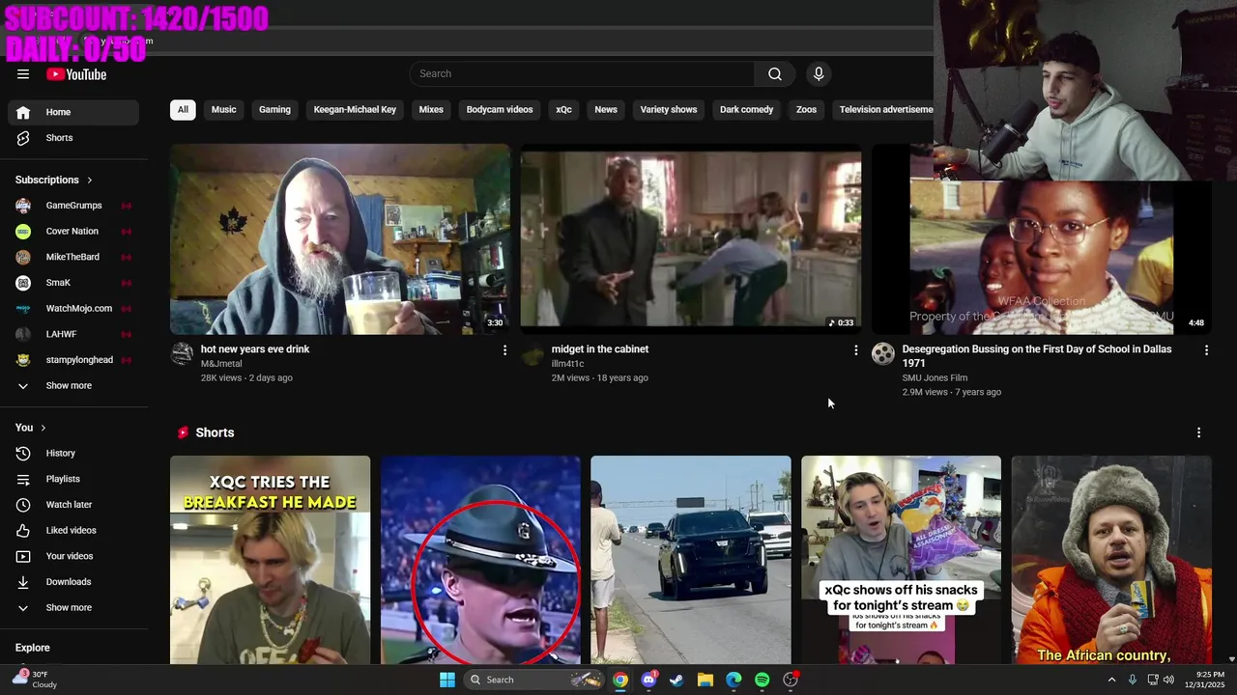Select the xQc filter chip
1237x695 pixels.
pyautogui.click(x=563, y=109)
